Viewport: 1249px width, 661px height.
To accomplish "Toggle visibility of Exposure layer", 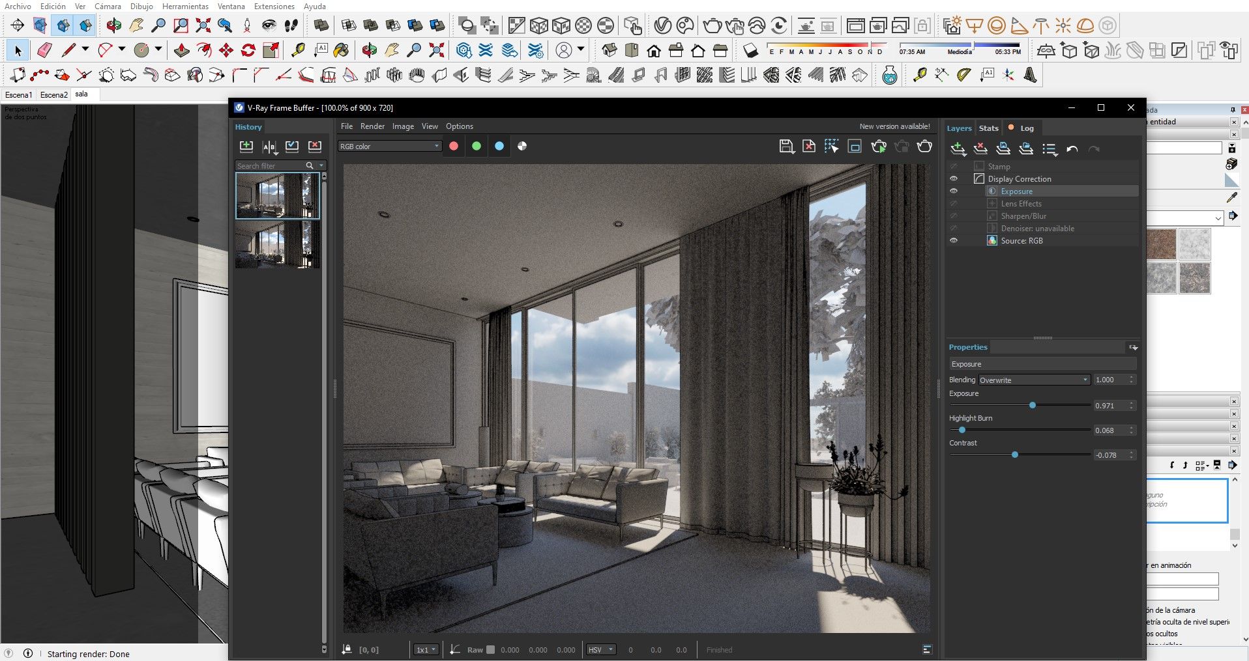I will pos(954,191).
